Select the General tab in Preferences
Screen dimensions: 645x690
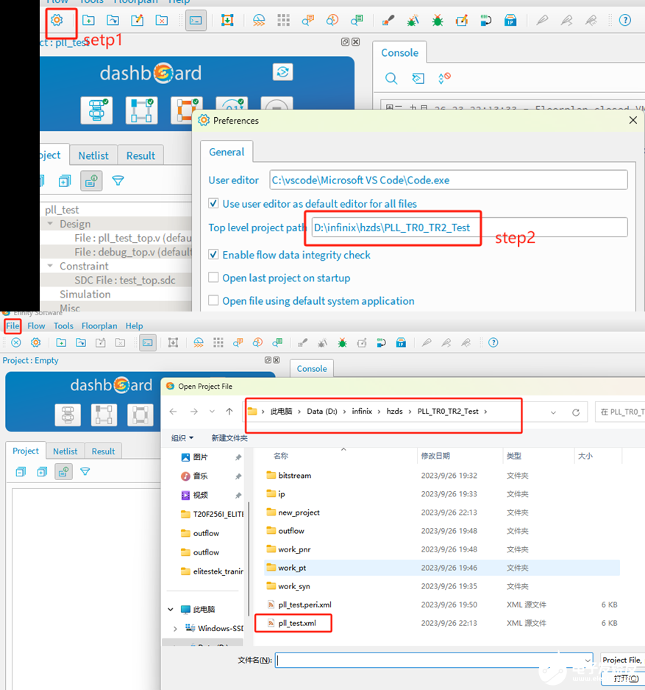tap(227, 152)
